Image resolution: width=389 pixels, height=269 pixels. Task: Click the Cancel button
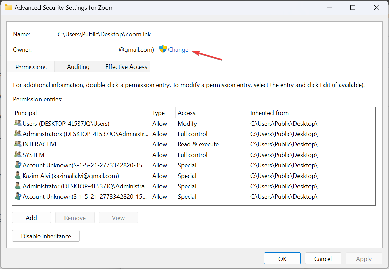[323, 259]
